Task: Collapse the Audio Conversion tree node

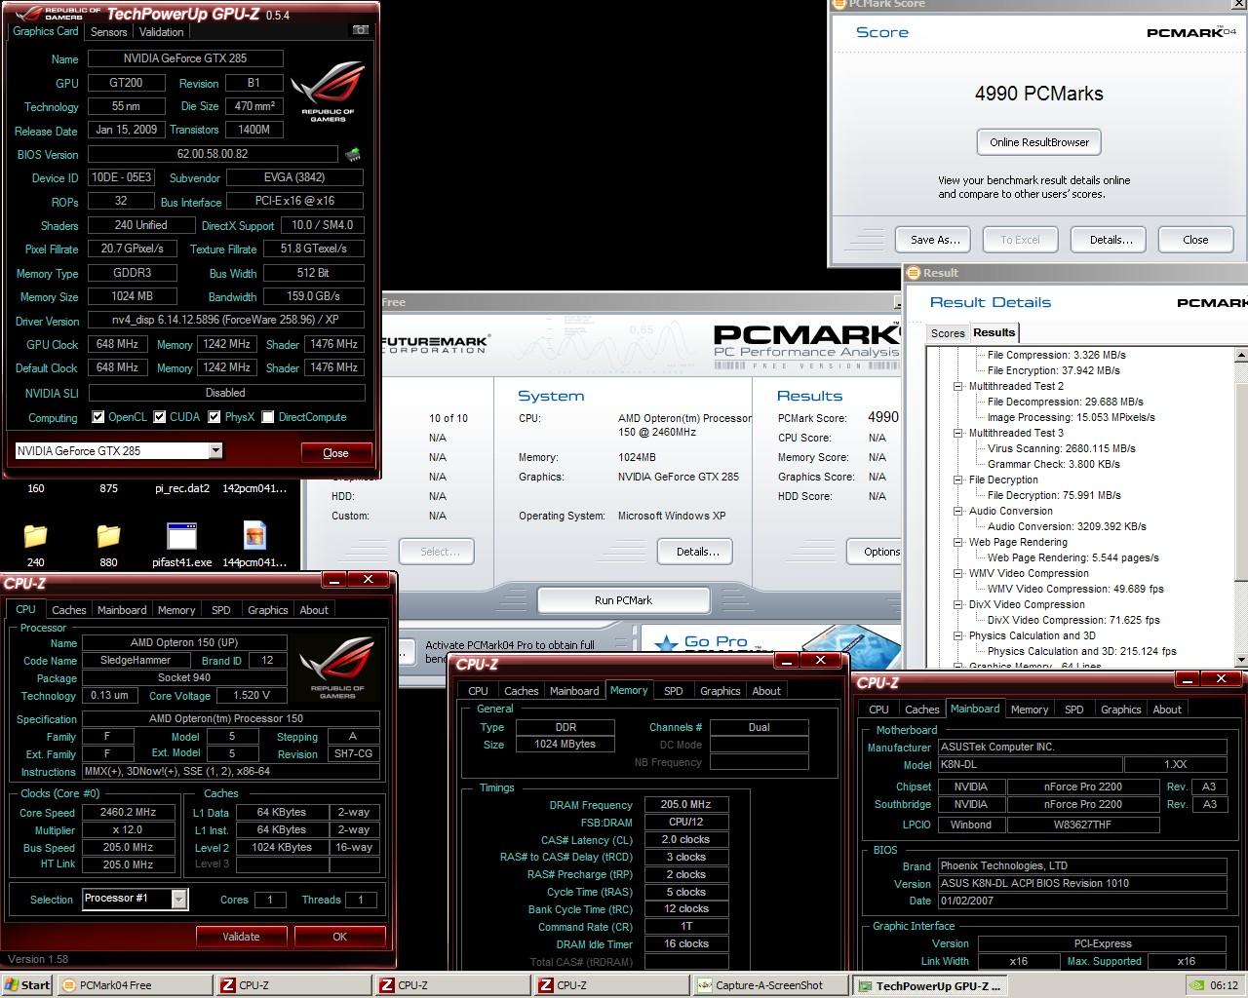Action: click(x=957, y=511)
